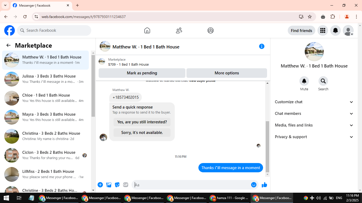This screenshot has width=362, height=203.
Task: Click the back arrow beside Marketplace
Action: click(8, 46)
